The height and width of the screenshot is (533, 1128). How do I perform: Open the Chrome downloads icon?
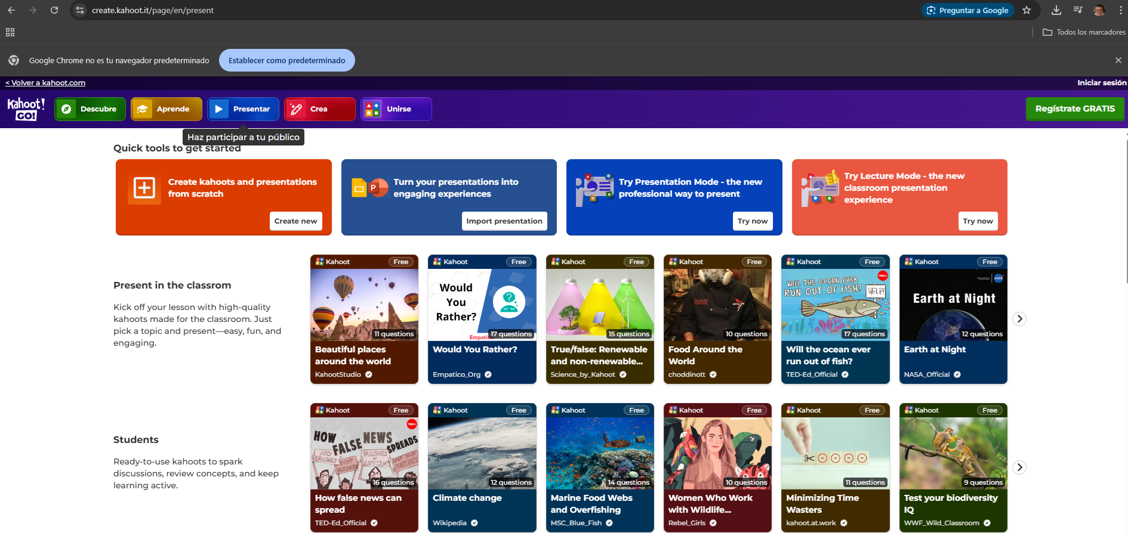(1056, 10)
